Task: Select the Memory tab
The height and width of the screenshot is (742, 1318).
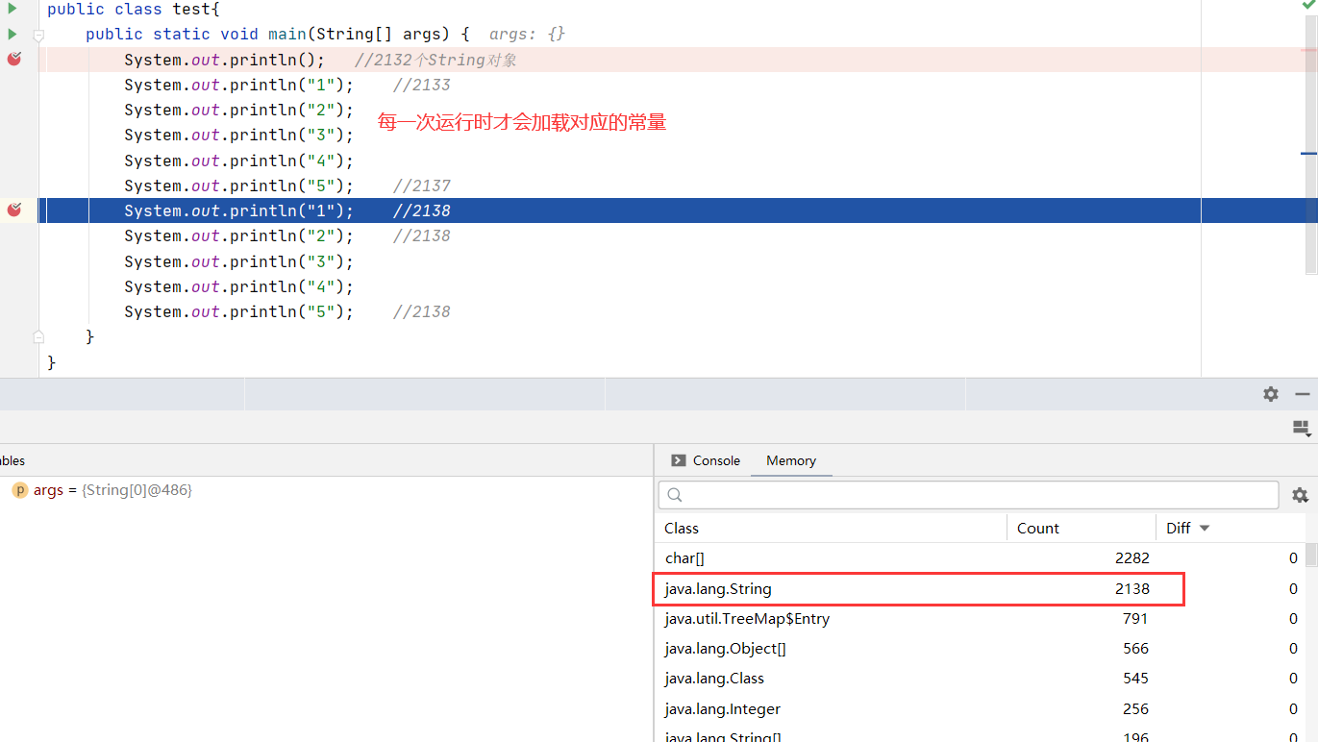Action: click(790, 460)
